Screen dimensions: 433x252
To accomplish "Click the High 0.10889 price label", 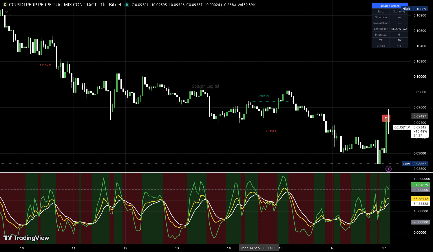I will pyautogui.click(x=414, y=9).
